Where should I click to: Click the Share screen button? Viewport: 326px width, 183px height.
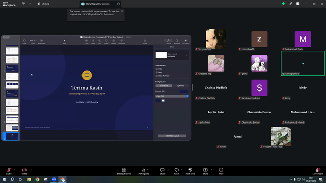click(x=205, y=171)
